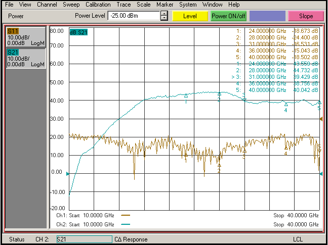This screenshot has height=245, width=328.
Task: Click CH 2 indicator in status bar
Action: [x=42, y=239]
